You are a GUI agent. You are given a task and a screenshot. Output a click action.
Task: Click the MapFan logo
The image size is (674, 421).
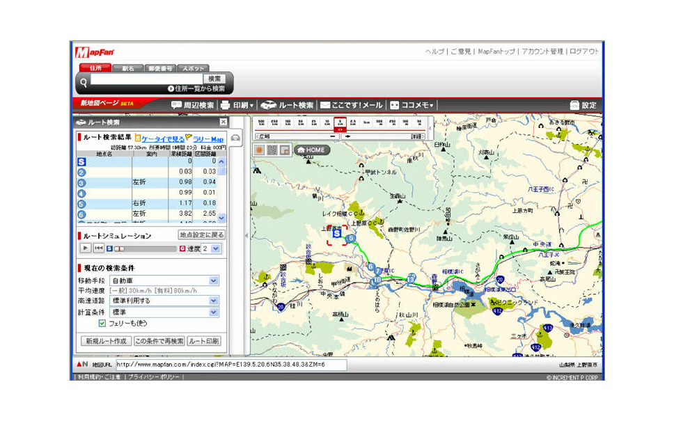coord(95,52)
